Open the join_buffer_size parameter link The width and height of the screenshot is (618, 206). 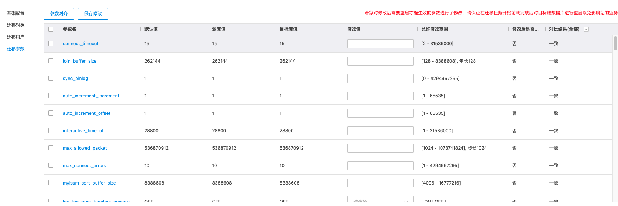80,61
